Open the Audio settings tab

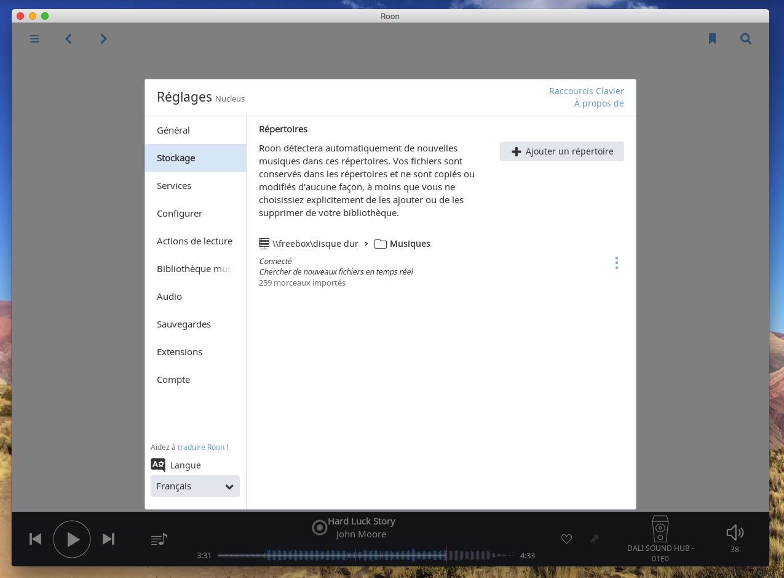click(x=196, y=297)
